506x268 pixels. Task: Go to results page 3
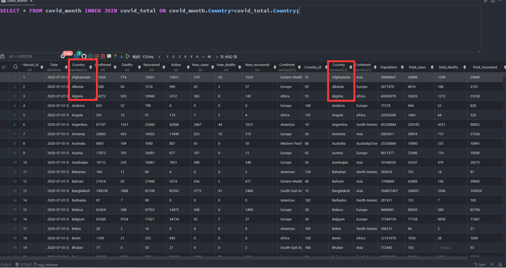[179, 57]
